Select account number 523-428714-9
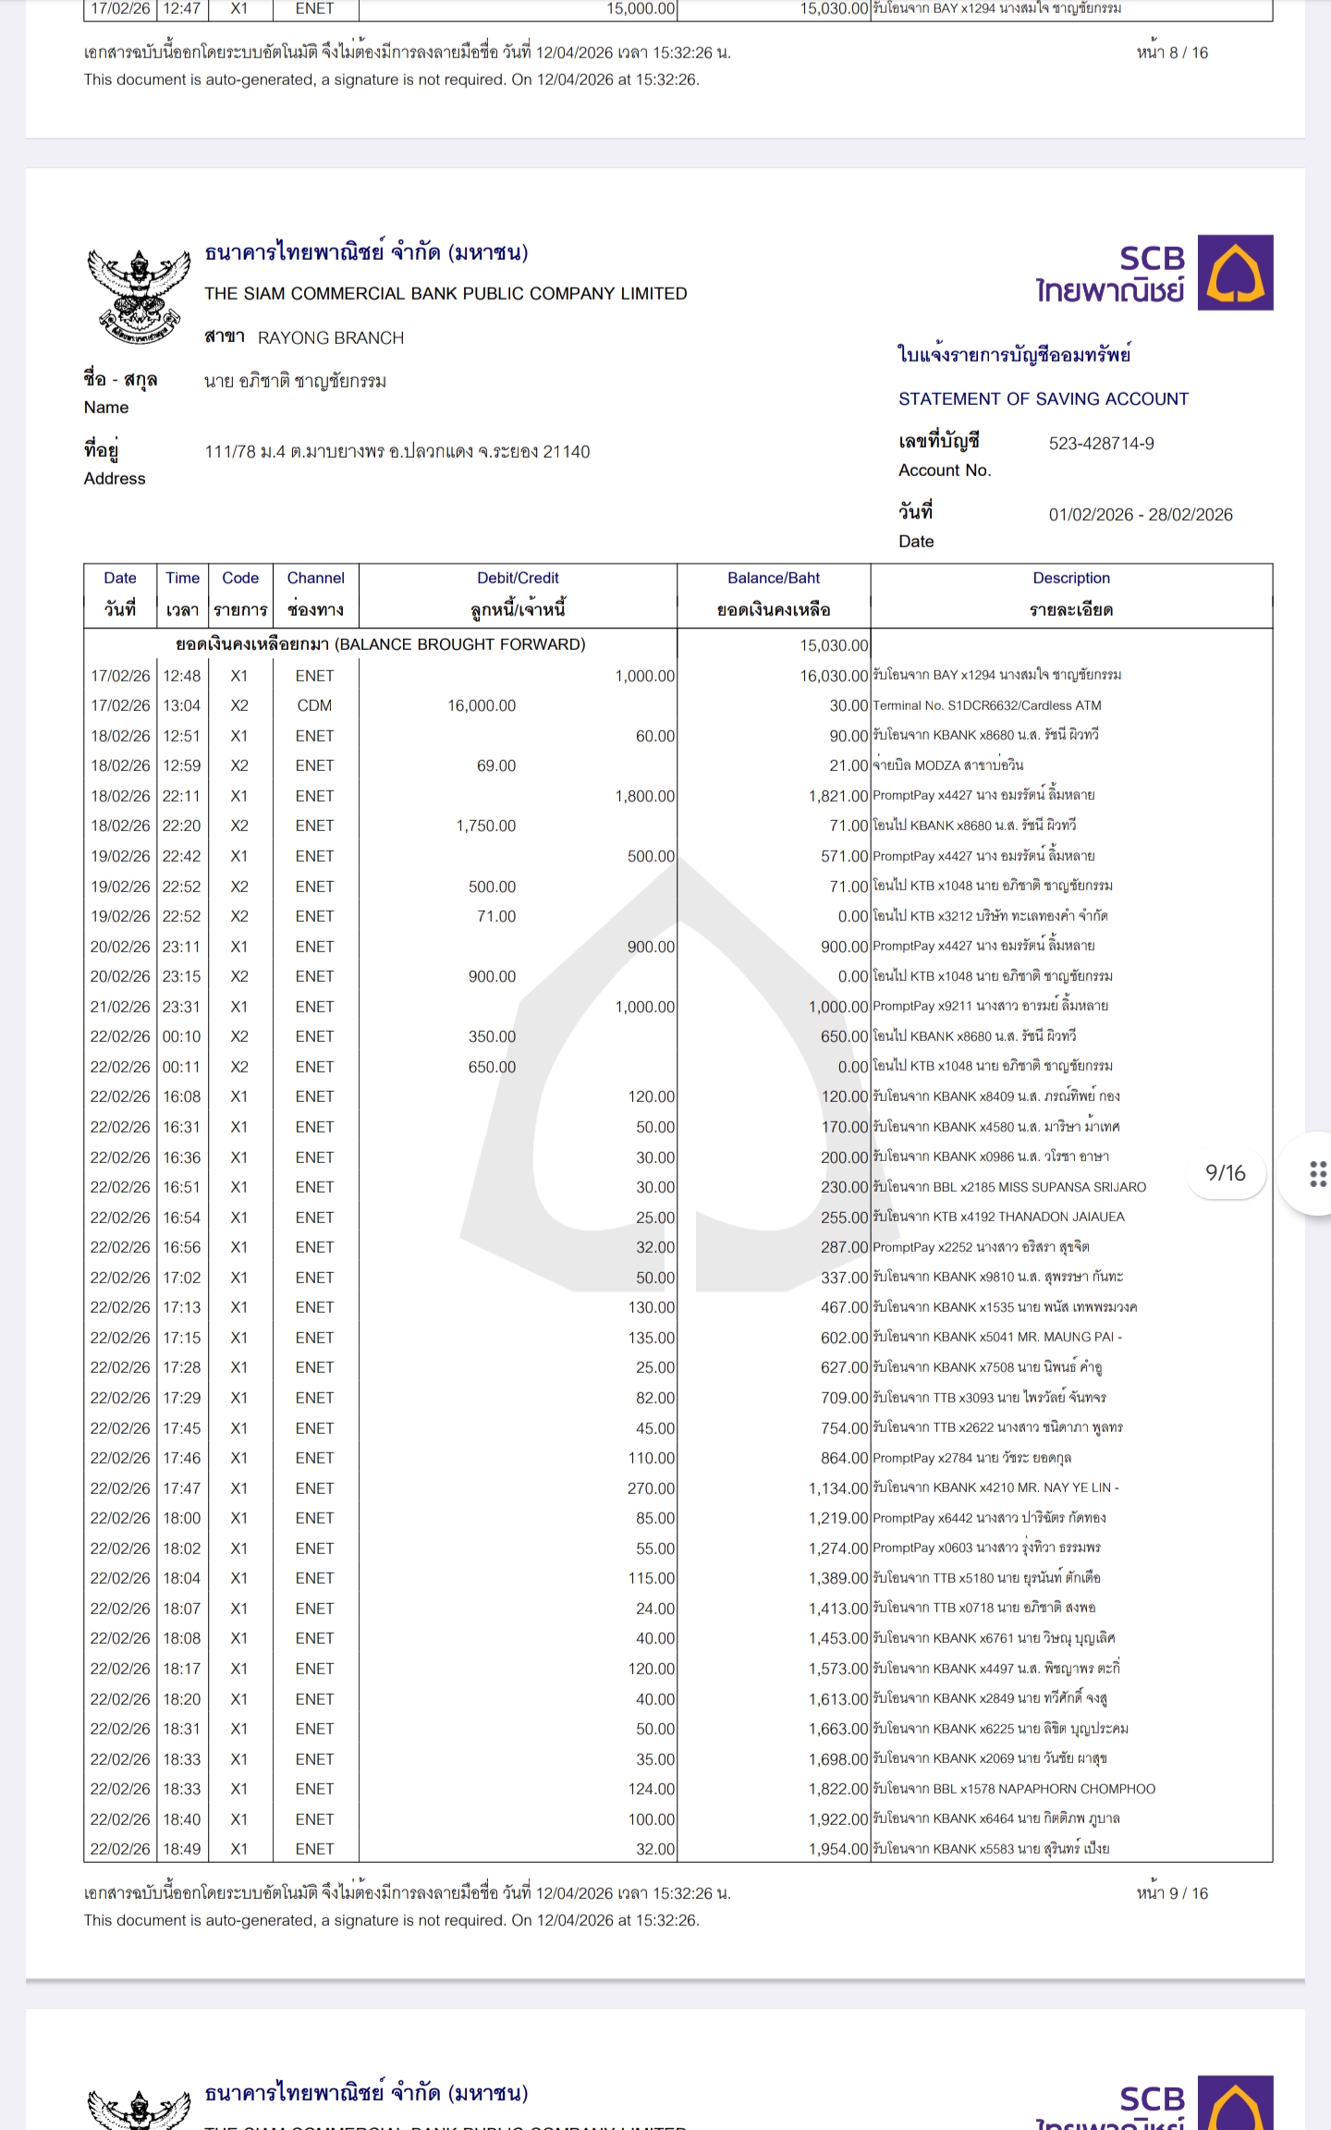Viewport: 1331px width, 2130px height. (1101, 444)
